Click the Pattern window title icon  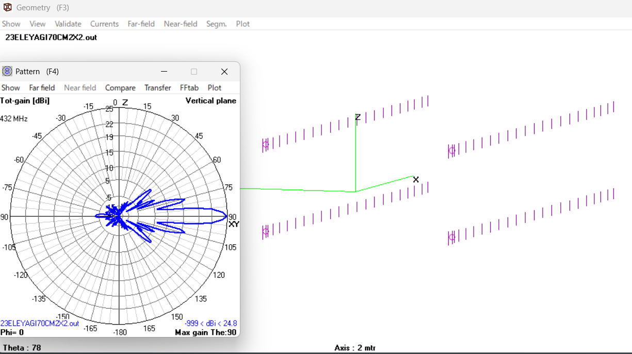click(7, 71)
